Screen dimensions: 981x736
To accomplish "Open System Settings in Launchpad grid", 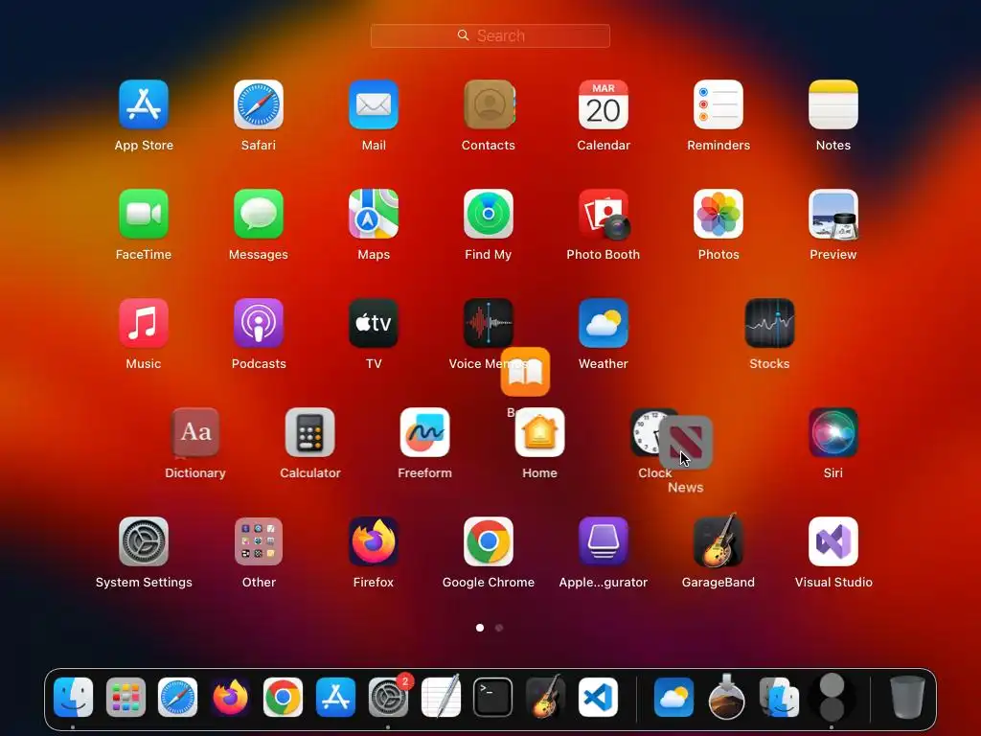I will (144, 541).
